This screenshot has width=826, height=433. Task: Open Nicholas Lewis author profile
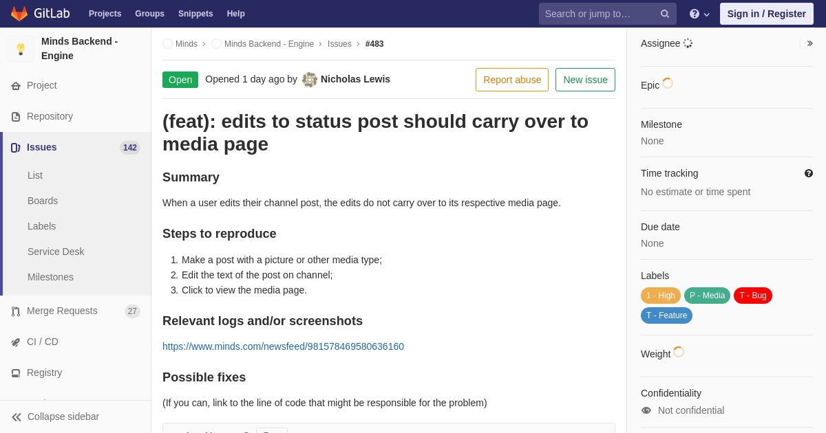pos(355,79)
